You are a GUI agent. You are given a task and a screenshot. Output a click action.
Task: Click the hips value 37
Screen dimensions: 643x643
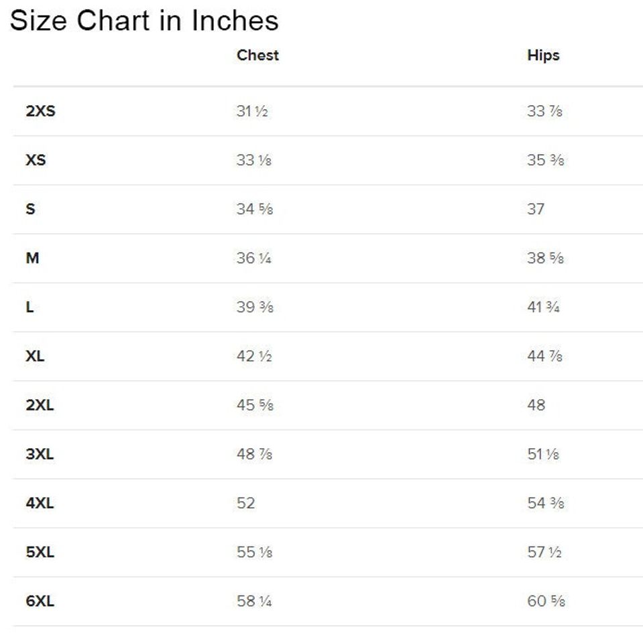pyautogui.click(x=536, y=210)
